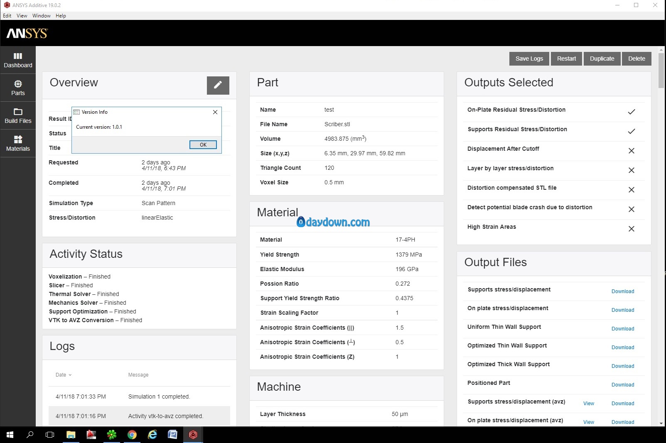Toggle Layer by layer stress/distortion X mark
This screenshot has height=443, width=666.
(x=631, y=170)
